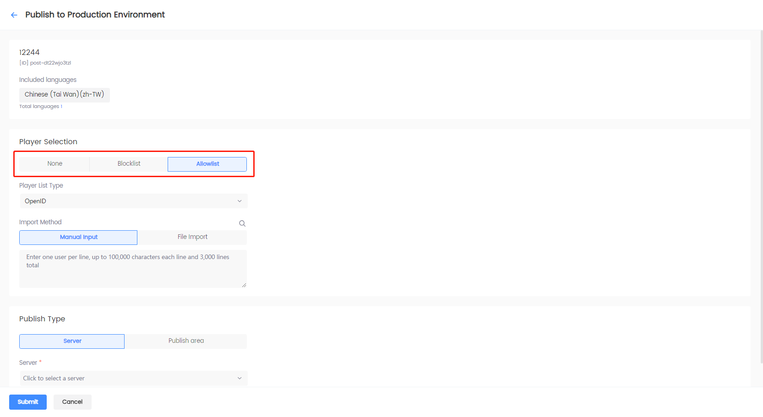763x417 pixels.
Task: Click the post-dt22wjo3tzl ID text
Action: click(50, 63)
